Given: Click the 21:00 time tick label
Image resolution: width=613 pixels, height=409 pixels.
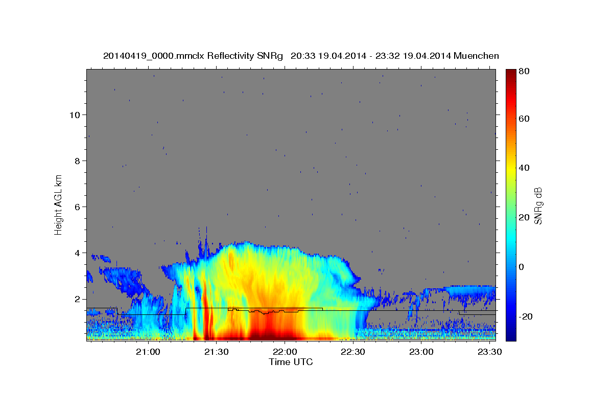Looking at the screenshot, I should (x=149, y=352).
